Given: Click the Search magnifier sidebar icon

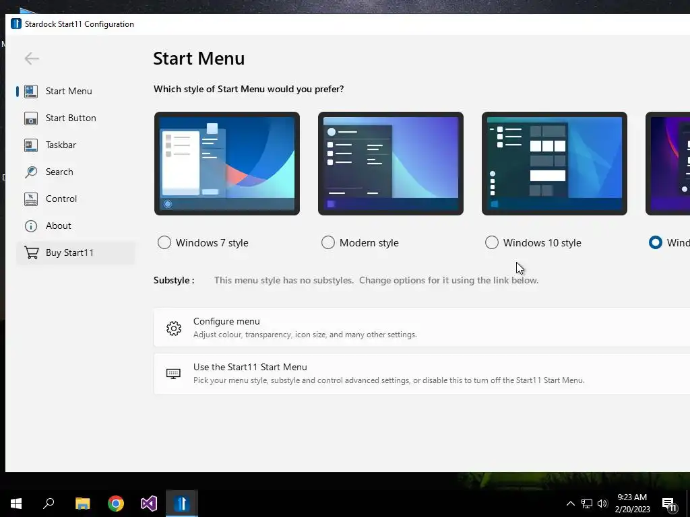Looking at the screenshot, I should click(31, 172).
